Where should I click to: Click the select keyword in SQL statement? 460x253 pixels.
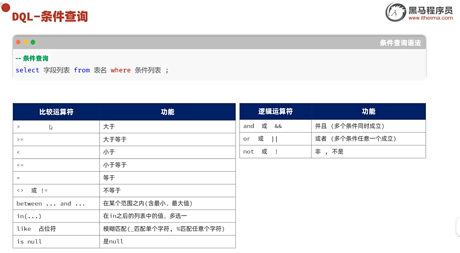[x=27, y=70]
